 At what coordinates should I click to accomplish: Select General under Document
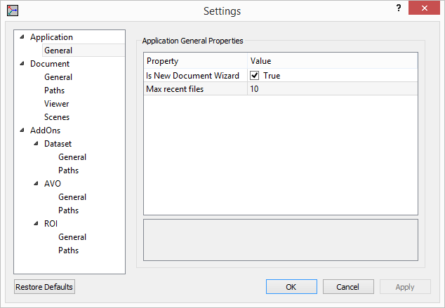pos(58,77)
